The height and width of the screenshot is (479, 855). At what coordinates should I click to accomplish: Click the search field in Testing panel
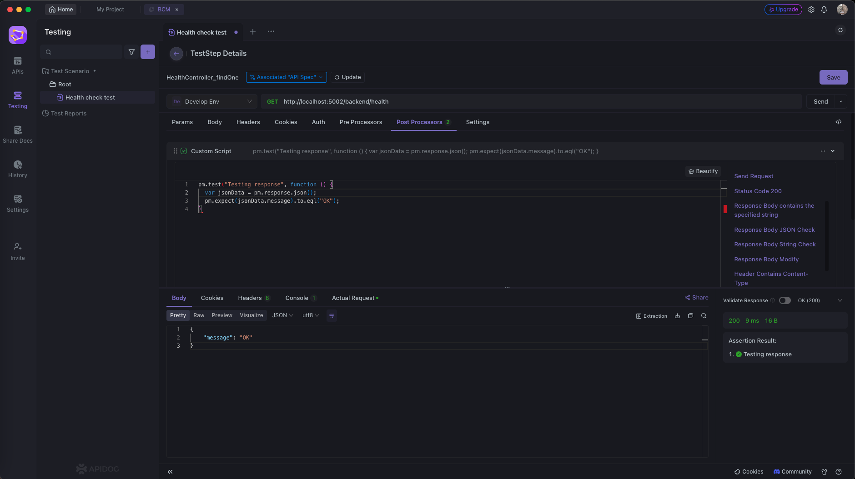pyautogui.click(x=82, y=52)
